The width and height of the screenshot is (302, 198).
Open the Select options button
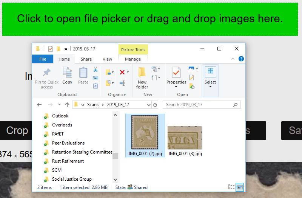[x=210, y=81]
